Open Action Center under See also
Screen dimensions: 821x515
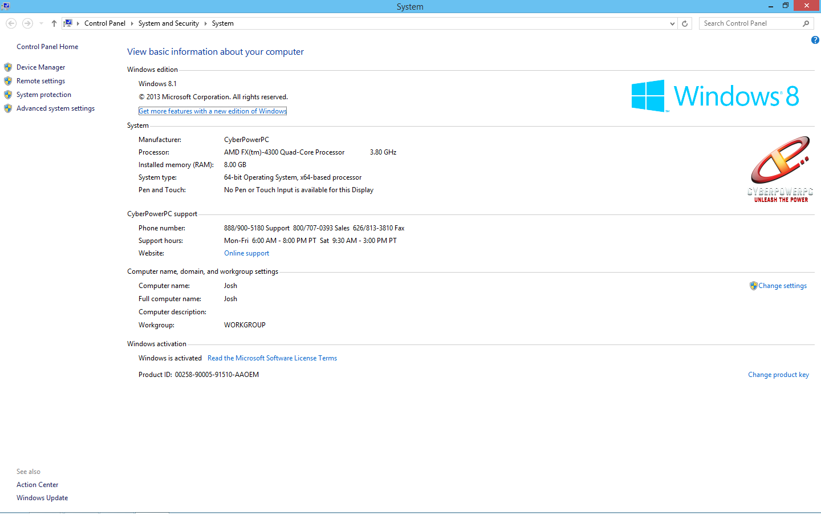[37, 485]
